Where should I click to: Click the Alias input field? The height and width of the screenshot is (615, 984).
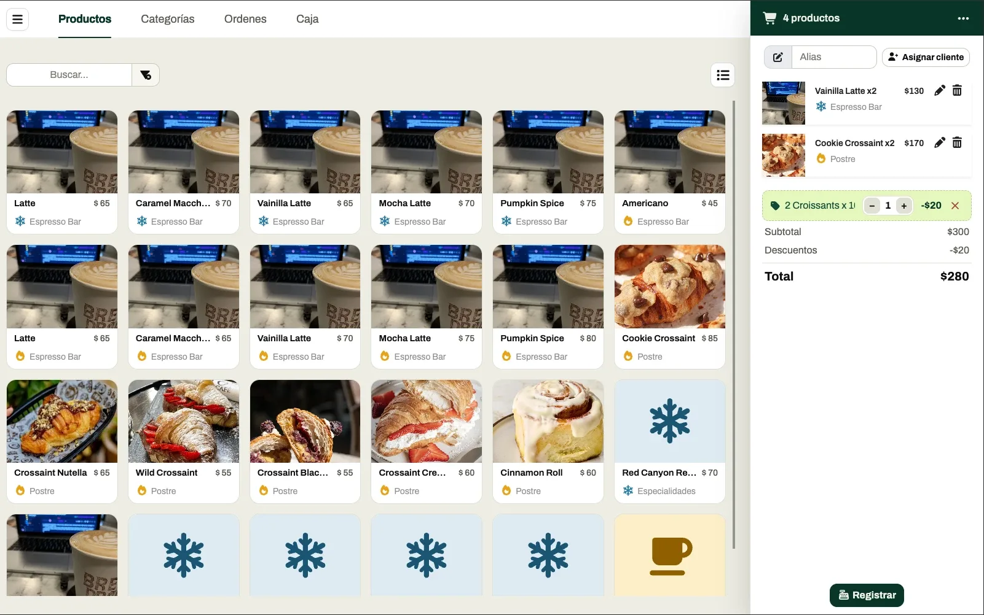pos(834,57)
